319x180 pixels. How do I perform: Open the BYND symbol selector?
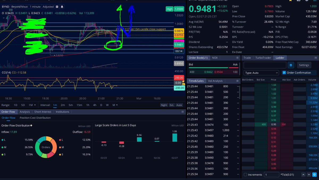6,7
